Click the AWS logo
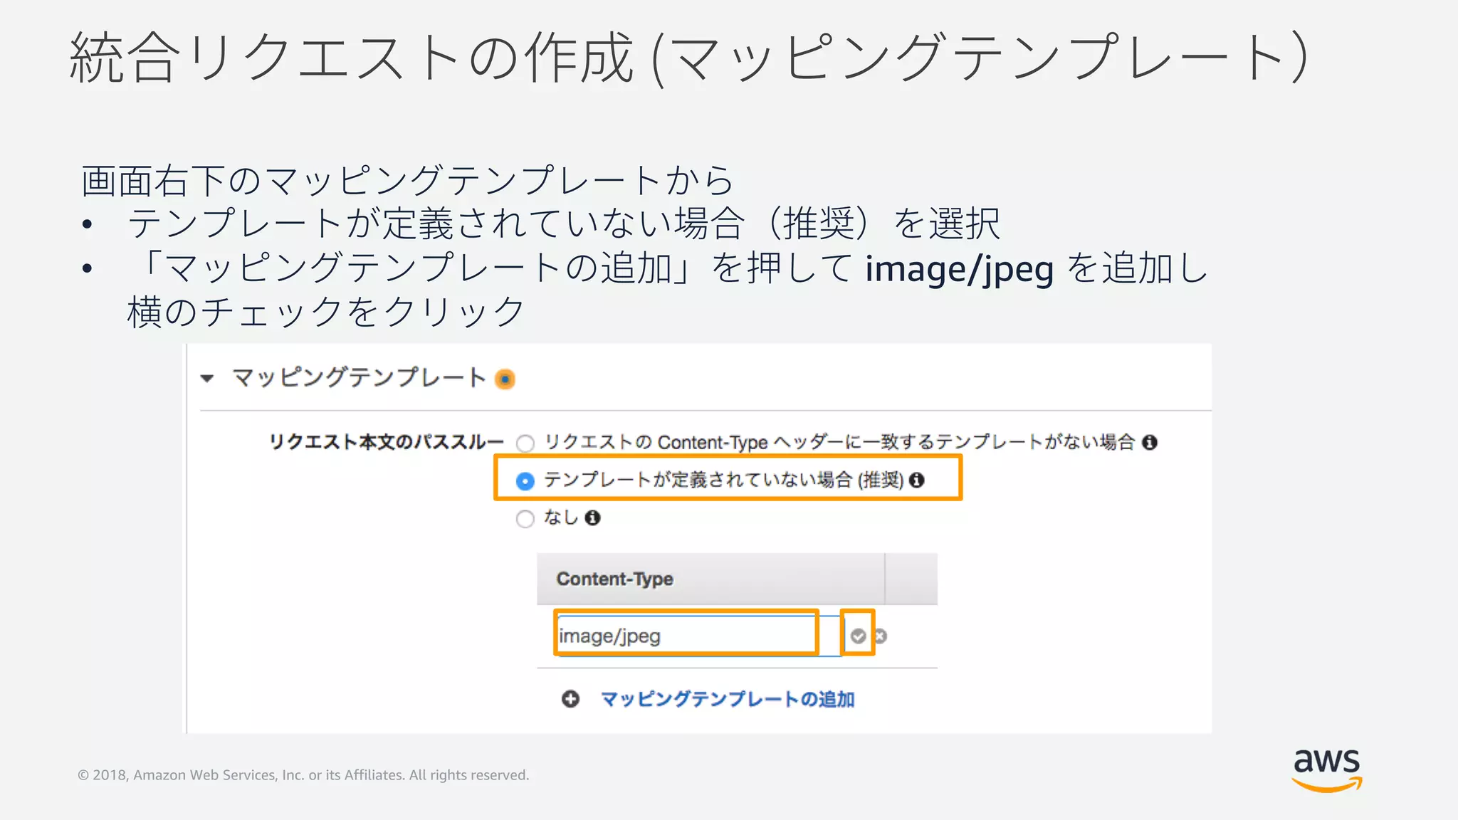Image resolution: width=1458 pixels, height=820 pixels. (1326, 769)
